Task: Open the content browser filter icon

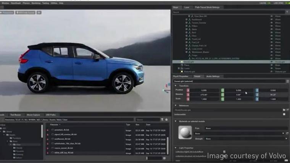Action: (x=162, y=120)
